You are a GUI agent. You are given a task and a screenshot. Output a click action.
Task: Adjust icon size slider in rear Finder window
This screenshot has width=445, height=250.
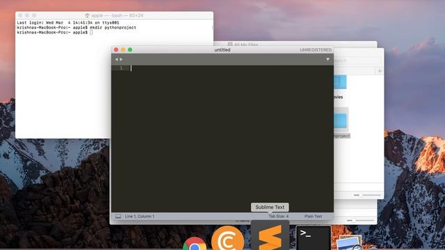pos(360,220)
